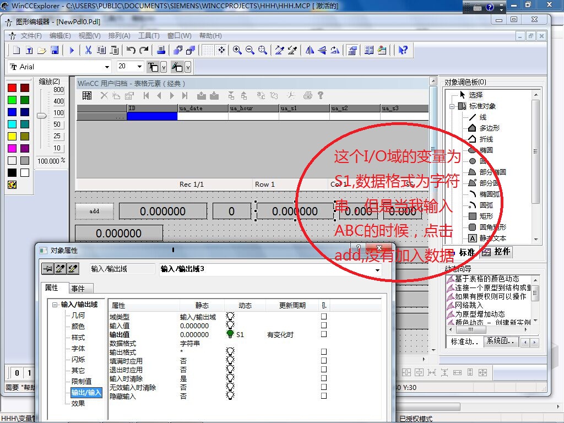The height and width of the screenshot is (423, 564).
Task: Toggle indirect checkbox for 无效输入时清除 row
Action: coord(324,387)
